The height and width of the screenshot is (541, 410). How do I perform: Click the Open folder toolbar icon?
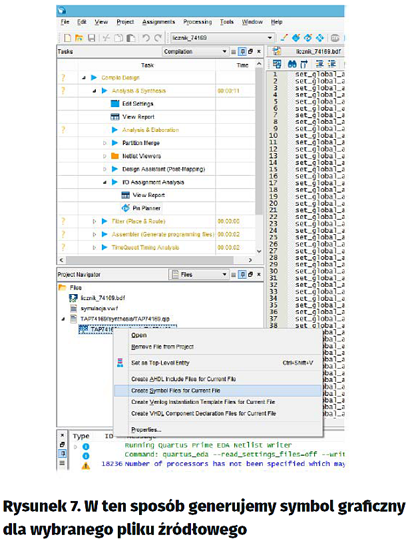click(79, 38)
